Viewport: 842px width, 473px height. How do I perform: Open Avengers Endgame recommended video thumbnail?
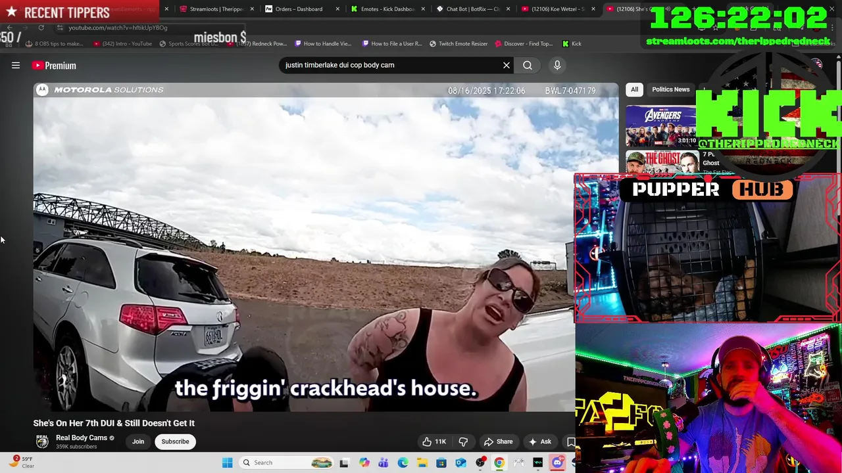coord(660,125)
